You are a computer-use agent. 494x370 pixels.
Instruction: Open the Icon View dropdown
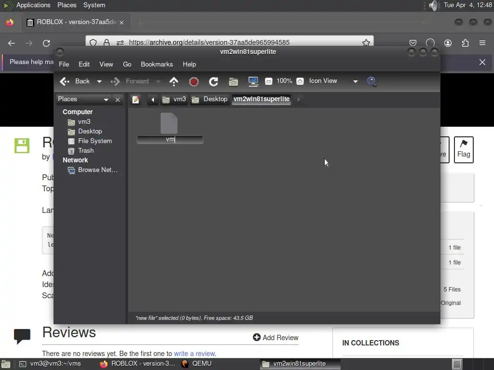333,81
